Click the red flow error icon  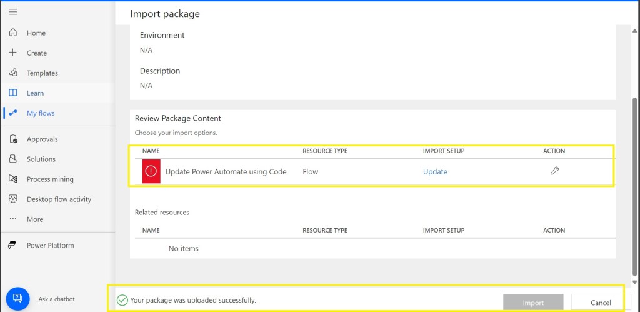[151, 171]
